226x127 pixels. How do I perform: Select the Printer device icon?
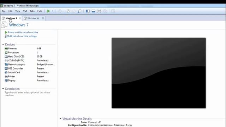[x=6, y=77]
